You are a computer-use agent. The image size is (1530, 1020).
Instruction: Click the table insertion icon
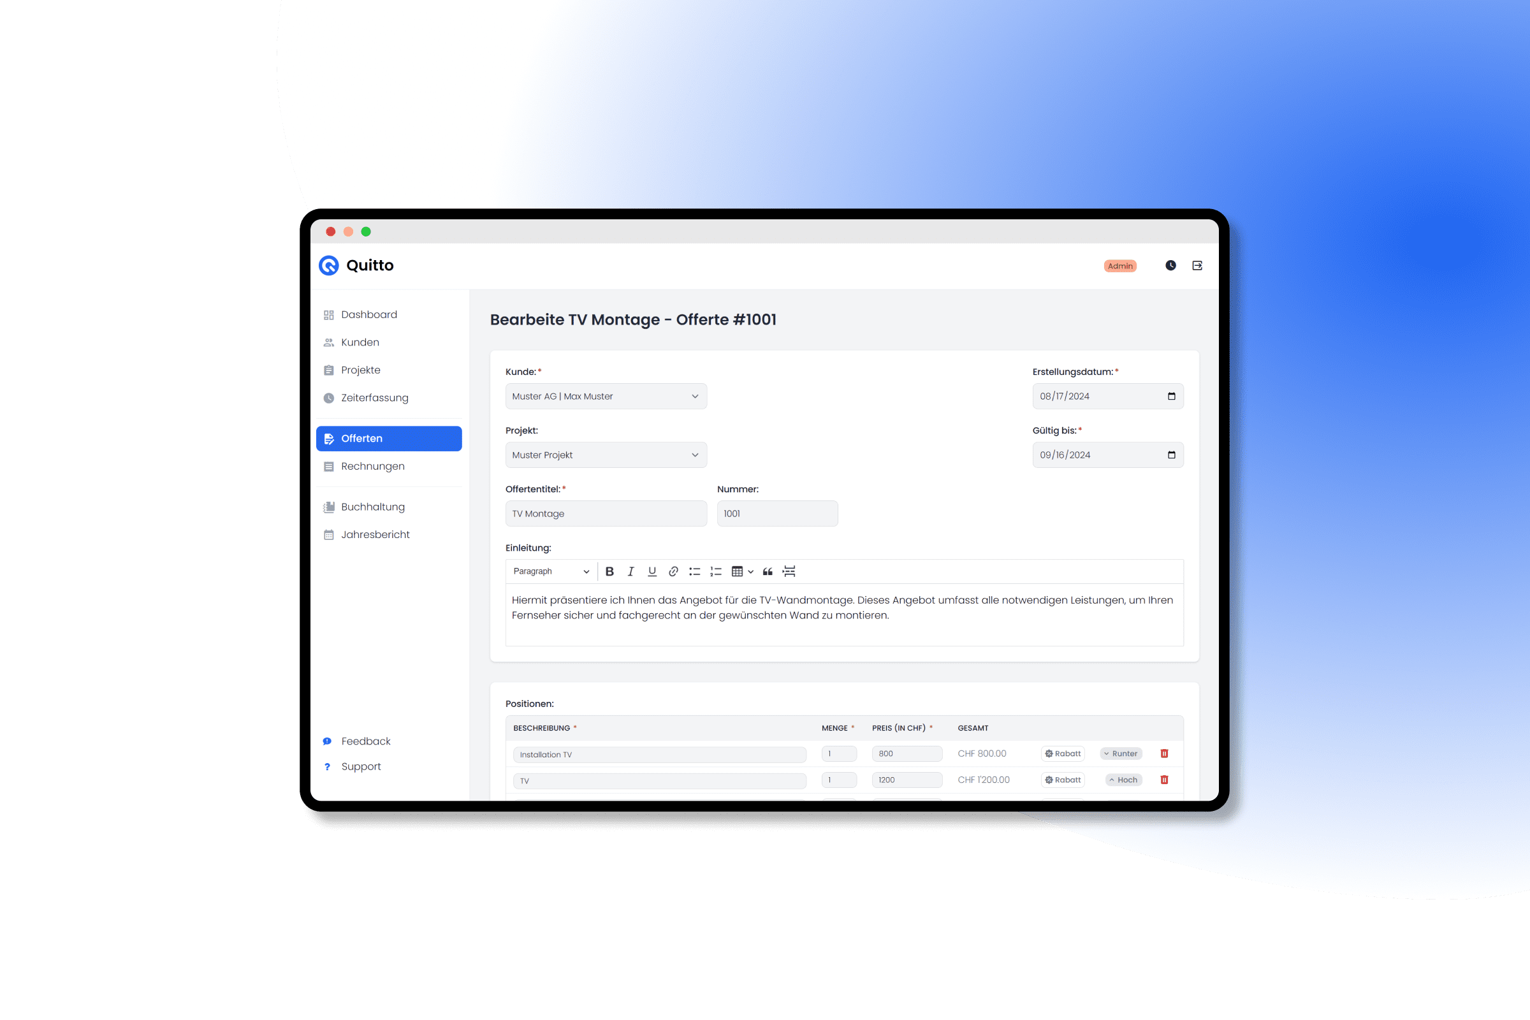pyautogui.click(x=738, y=571)
